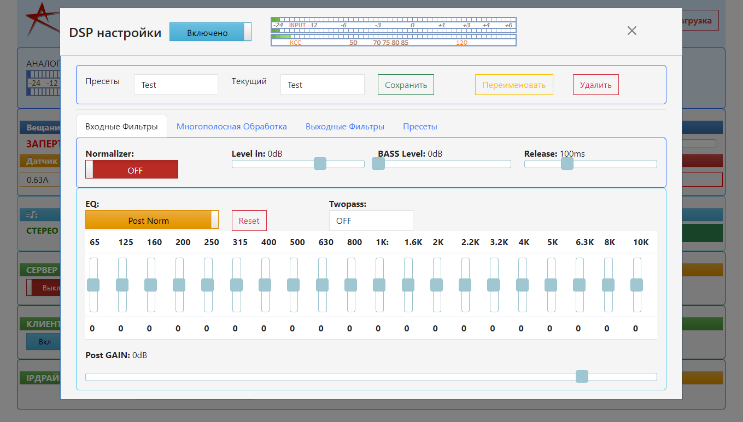
Task: Delete preset with Удалить button
Action: click(x=595, y=85)
